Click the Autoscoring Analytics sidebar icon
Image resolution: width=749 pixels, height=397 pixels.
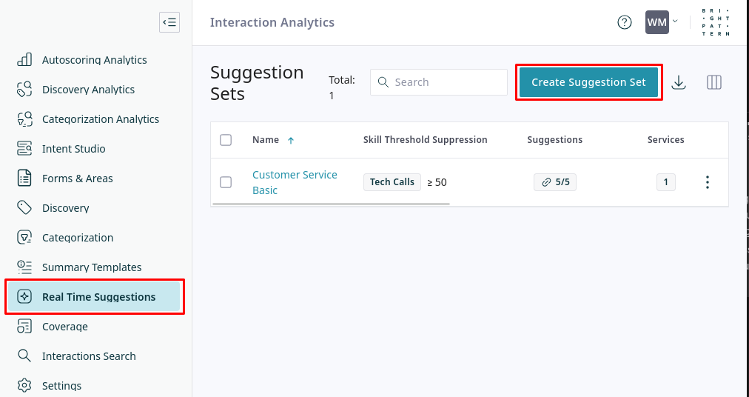coord(24,60)
